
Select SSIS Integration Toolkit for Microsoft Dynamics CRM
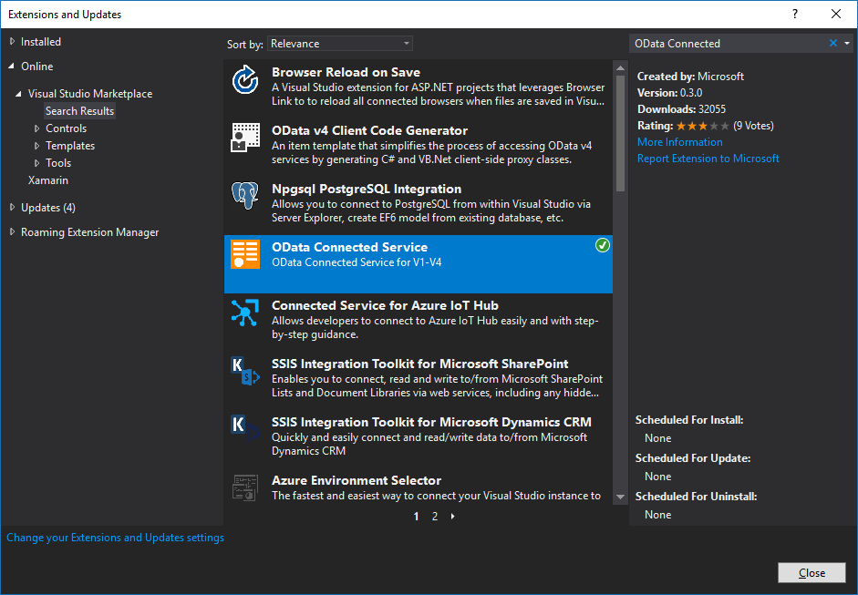(432, 422)
